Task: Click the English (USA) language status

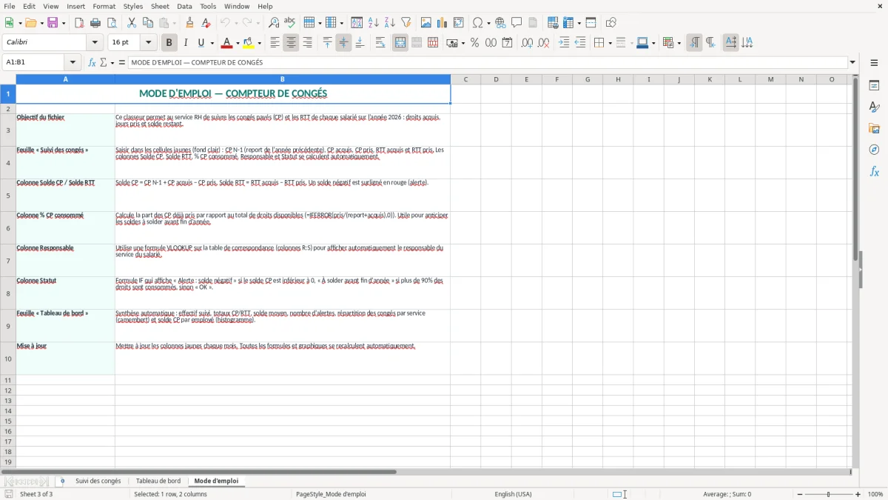Action: (x=513, y=494)
